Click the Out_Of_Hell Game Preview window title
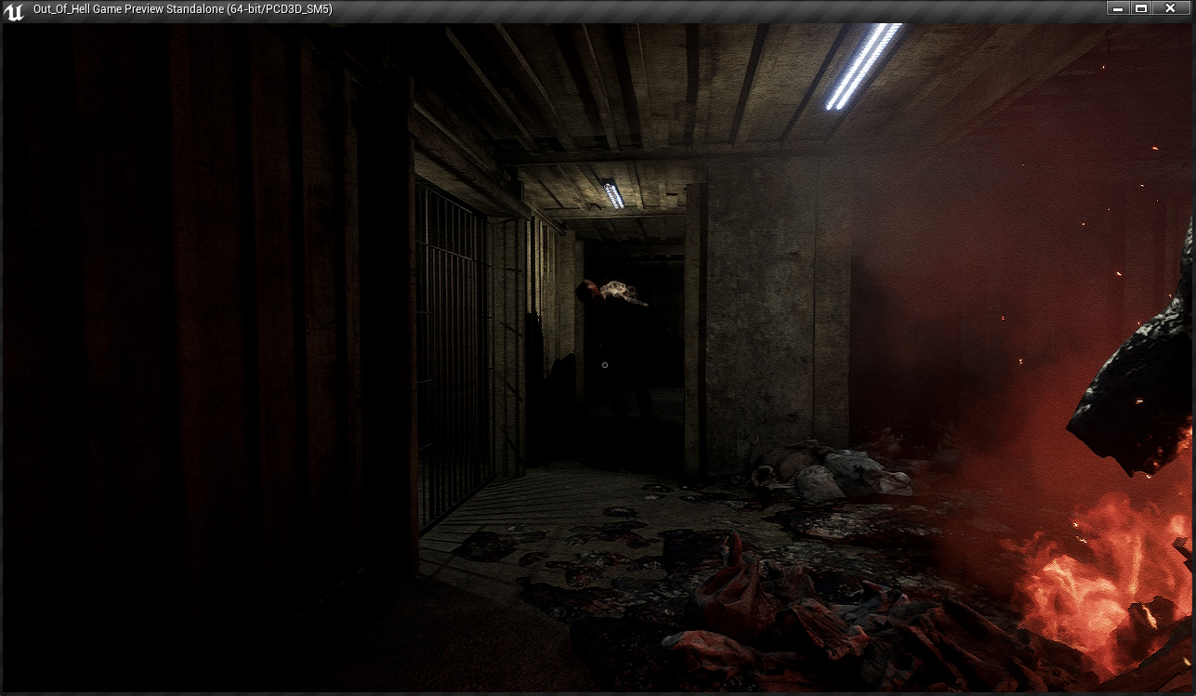The height and width of the screenshot is (696, 1196). 182,9
